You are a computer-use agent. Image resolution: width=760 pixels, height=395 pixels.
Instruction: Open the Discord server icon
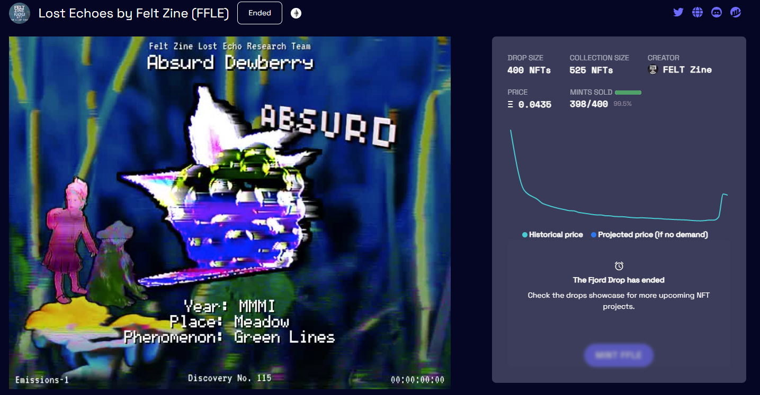click(717, 12)
